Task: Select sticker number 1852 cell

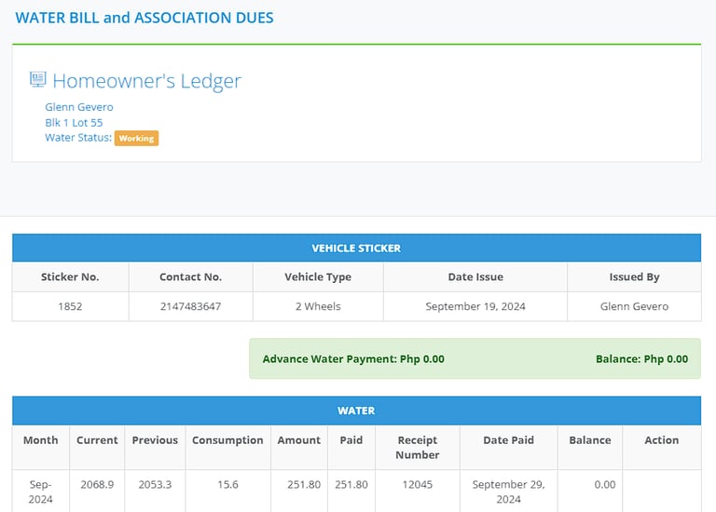Action: 70,306
